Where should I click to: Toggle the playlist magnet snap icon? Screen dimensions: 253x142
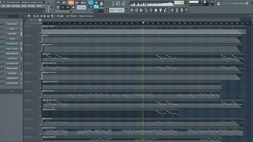tap(29, 16)
